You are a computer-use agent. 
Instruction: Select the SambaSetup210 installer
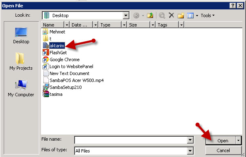point(65,87)
